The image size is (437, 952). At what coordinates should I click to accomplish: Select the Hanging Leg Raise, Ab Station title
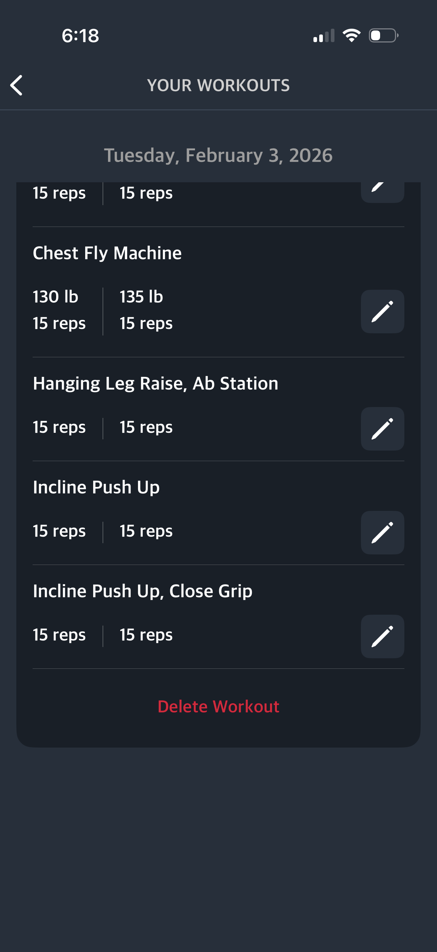(x=155, y=384)
